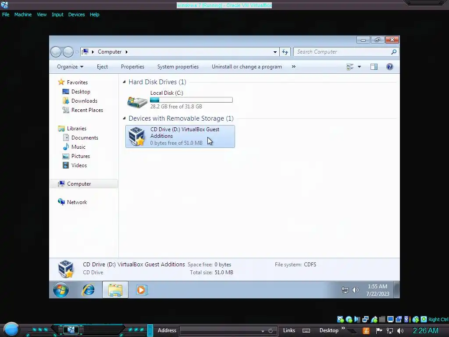Screen dimensions: 449x337
Task: Expand the arrow after Computer breadcrumb
Action: click(127, 52)
